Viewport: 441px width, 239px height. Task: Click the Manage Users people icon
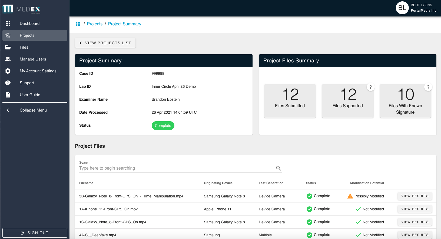8,59
